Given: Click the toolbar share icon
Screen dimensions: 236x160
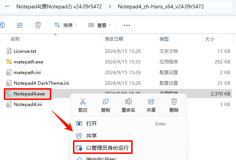Looking at the screenshot, I should point(20,25).
